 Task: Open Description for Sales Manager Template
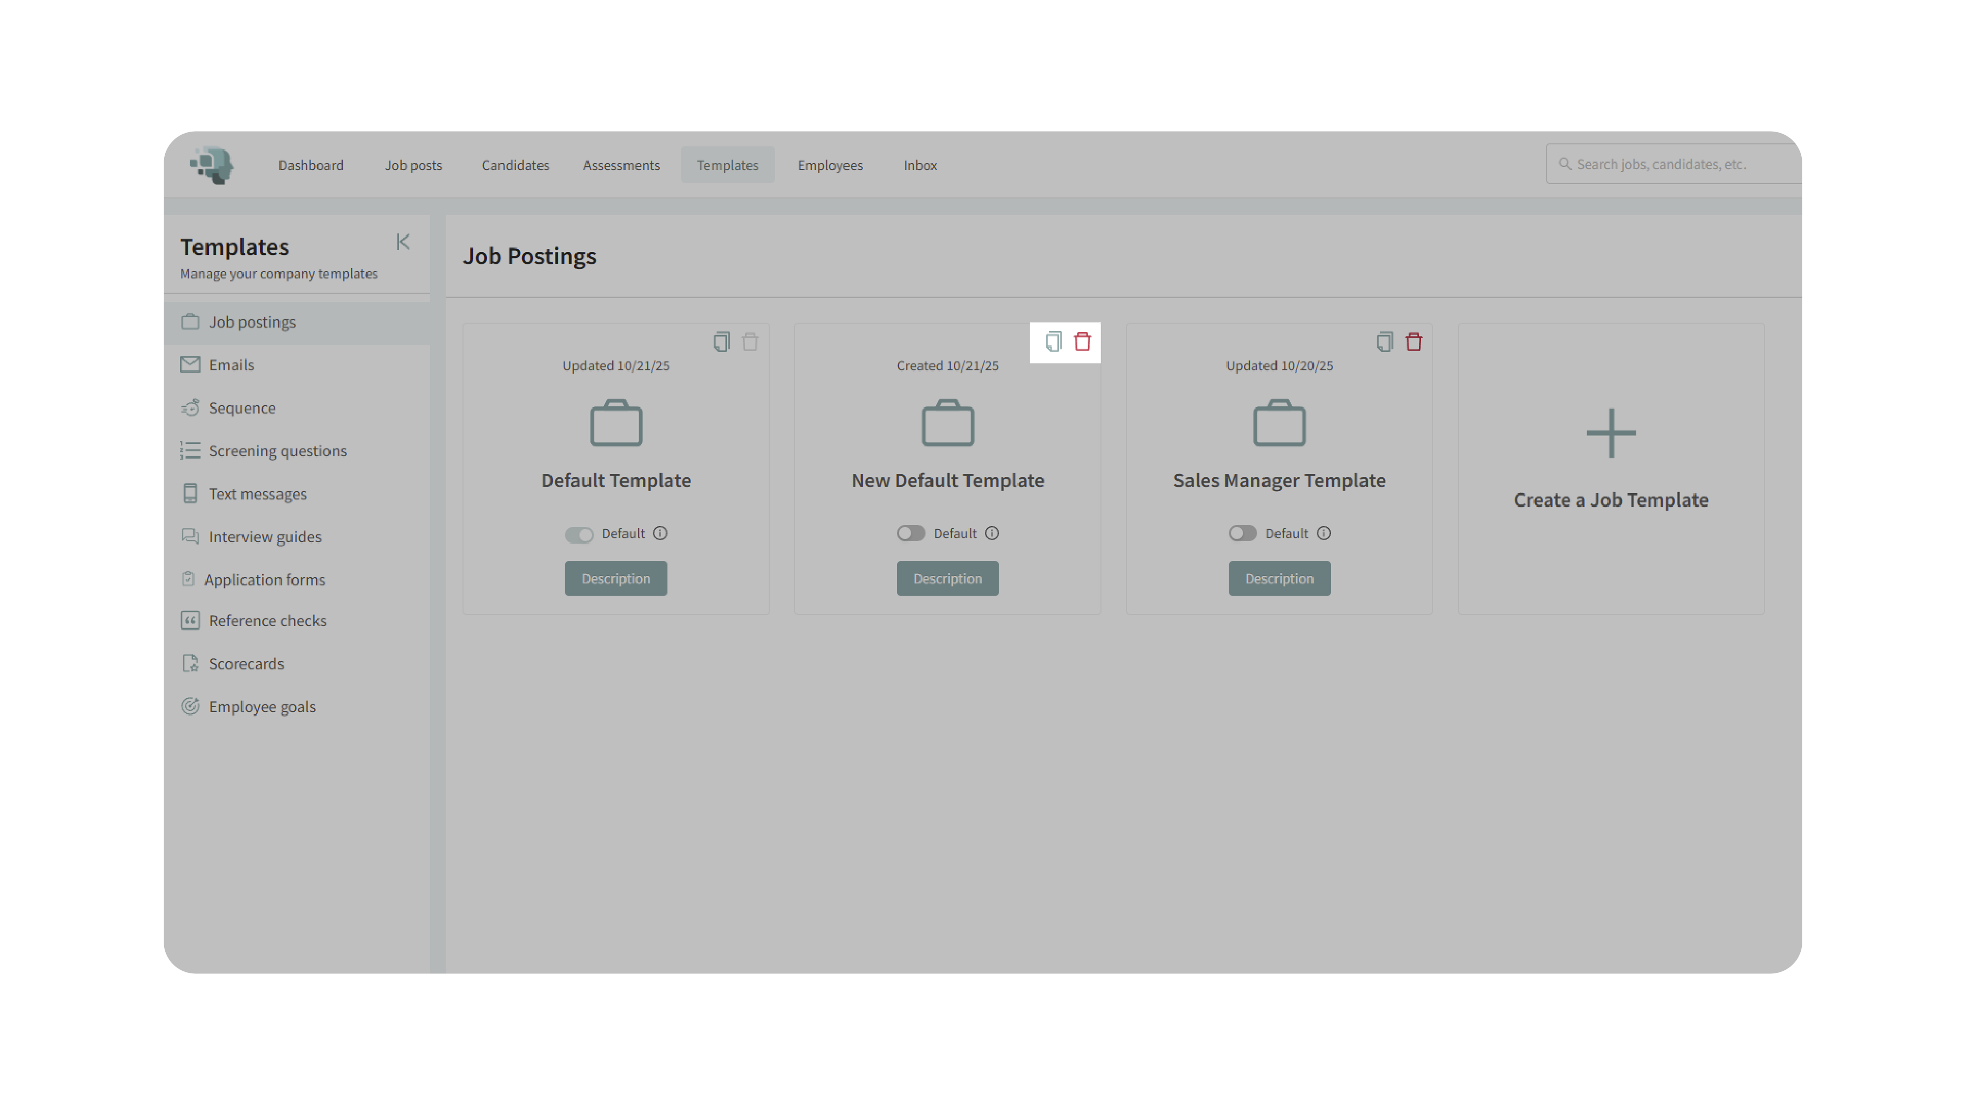click(x=1279, y=578)
